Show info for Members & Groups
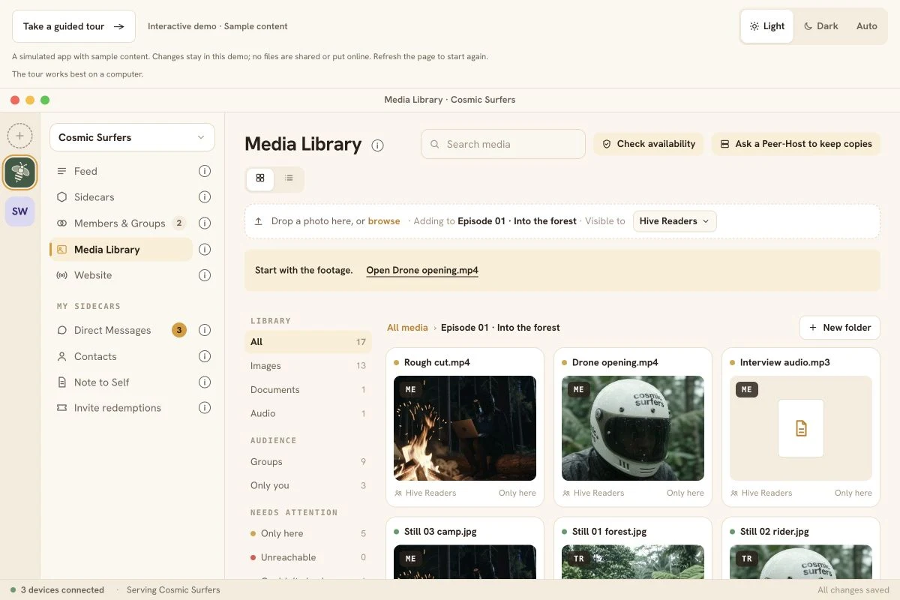The width and height of the screenshot is (900, 600). (204, 223)
